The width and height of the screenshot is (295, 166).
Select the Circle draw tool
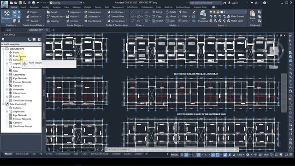click(139, 17)
